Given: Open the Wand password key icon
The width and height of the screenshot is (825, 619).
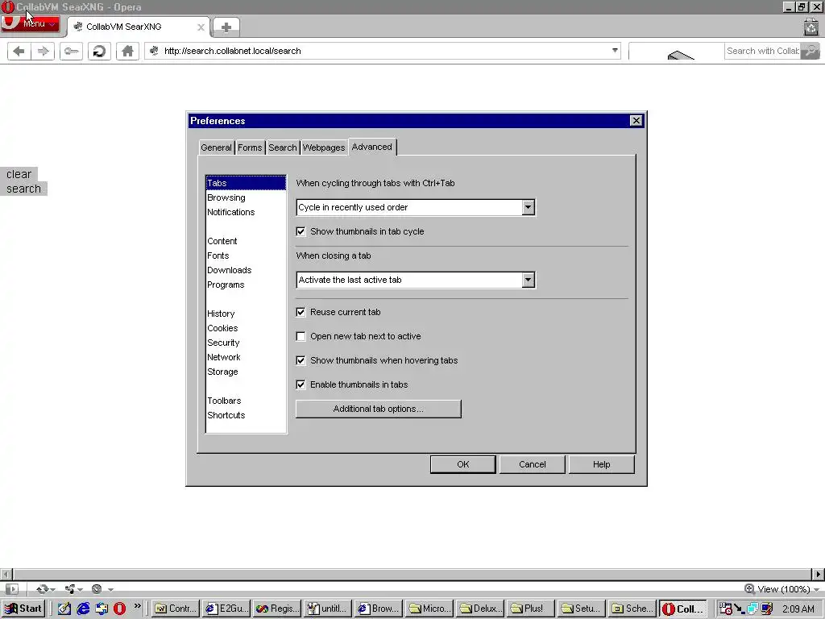Looking at the screenshot, I should coord(71,51).
